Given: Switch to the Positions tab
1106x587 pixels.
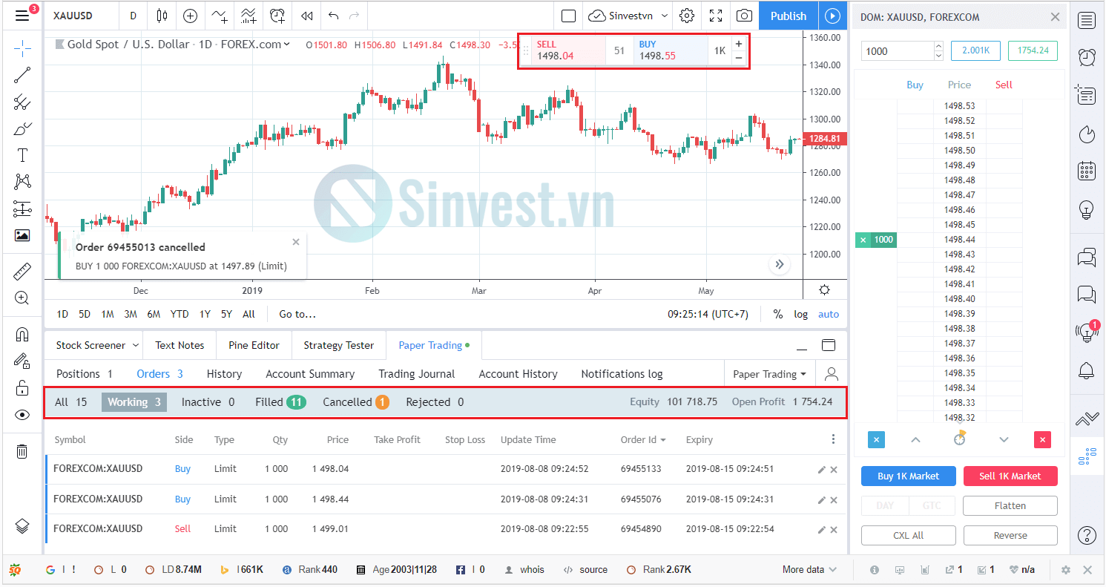Looking at the screenshot, I should pos(85,374).
